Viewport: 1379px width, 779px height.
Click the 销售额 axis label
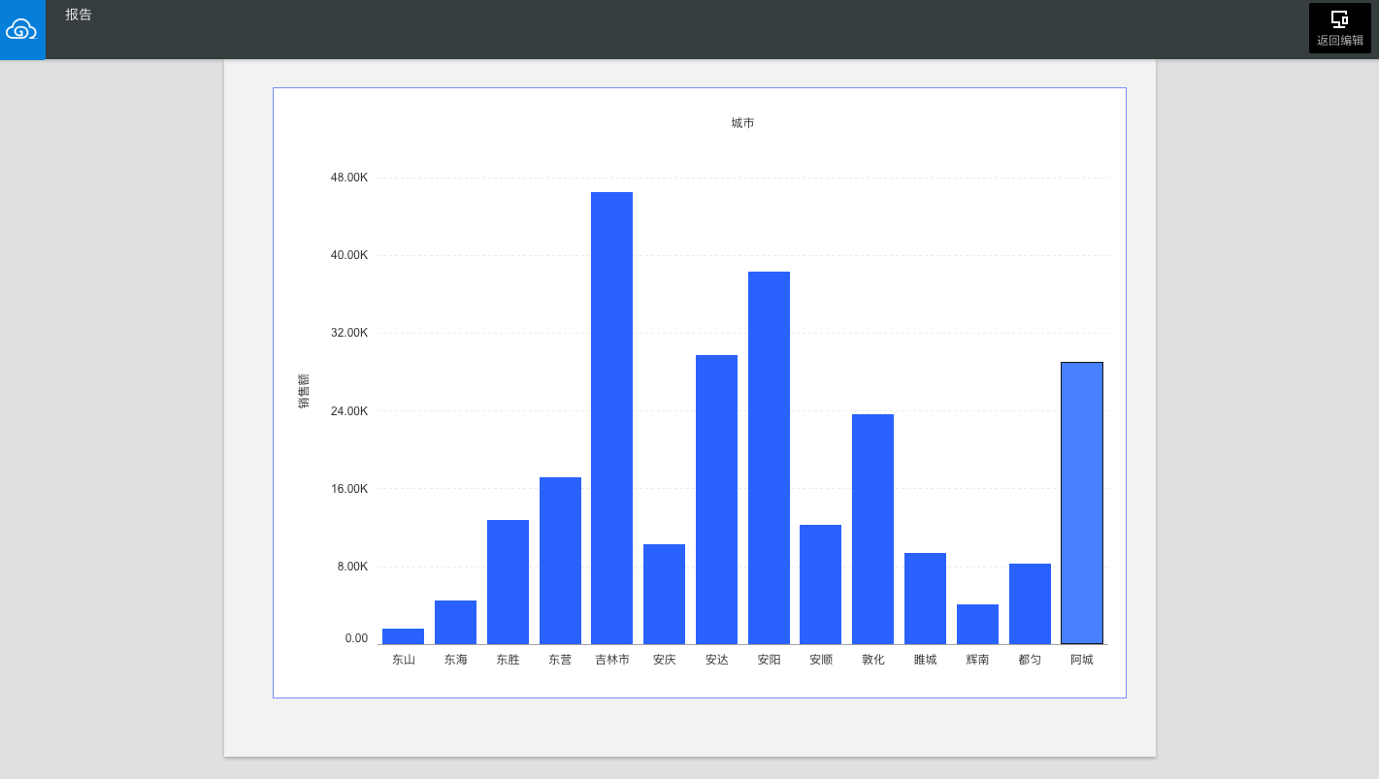coord(304,390)
